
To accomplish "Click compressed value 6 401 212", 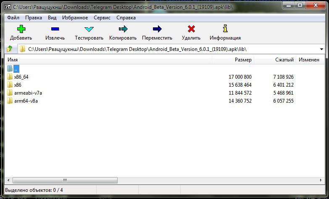I will pos(283,85).
